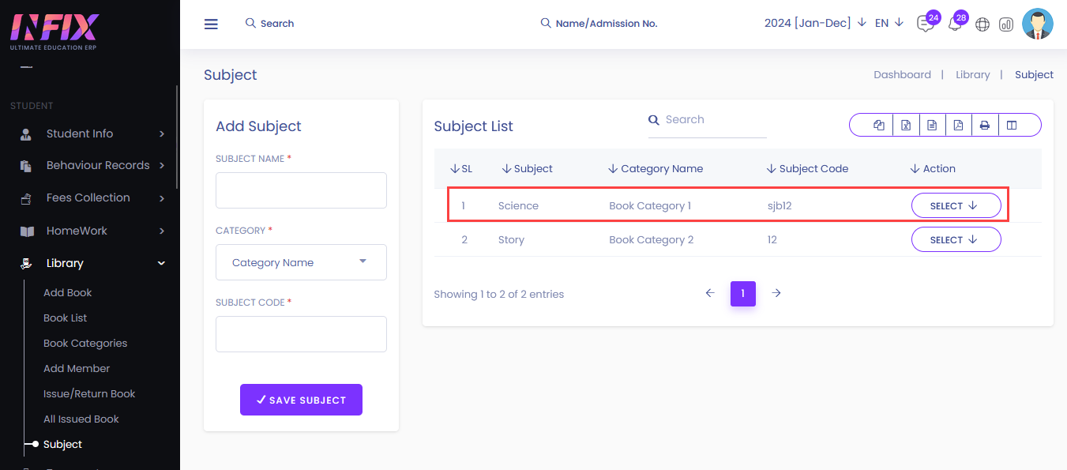The height and width of the screenshot is (470, 1067).
Task: Export the subject list as PDF
Action: pyautogui.click(x=958, y=125)
